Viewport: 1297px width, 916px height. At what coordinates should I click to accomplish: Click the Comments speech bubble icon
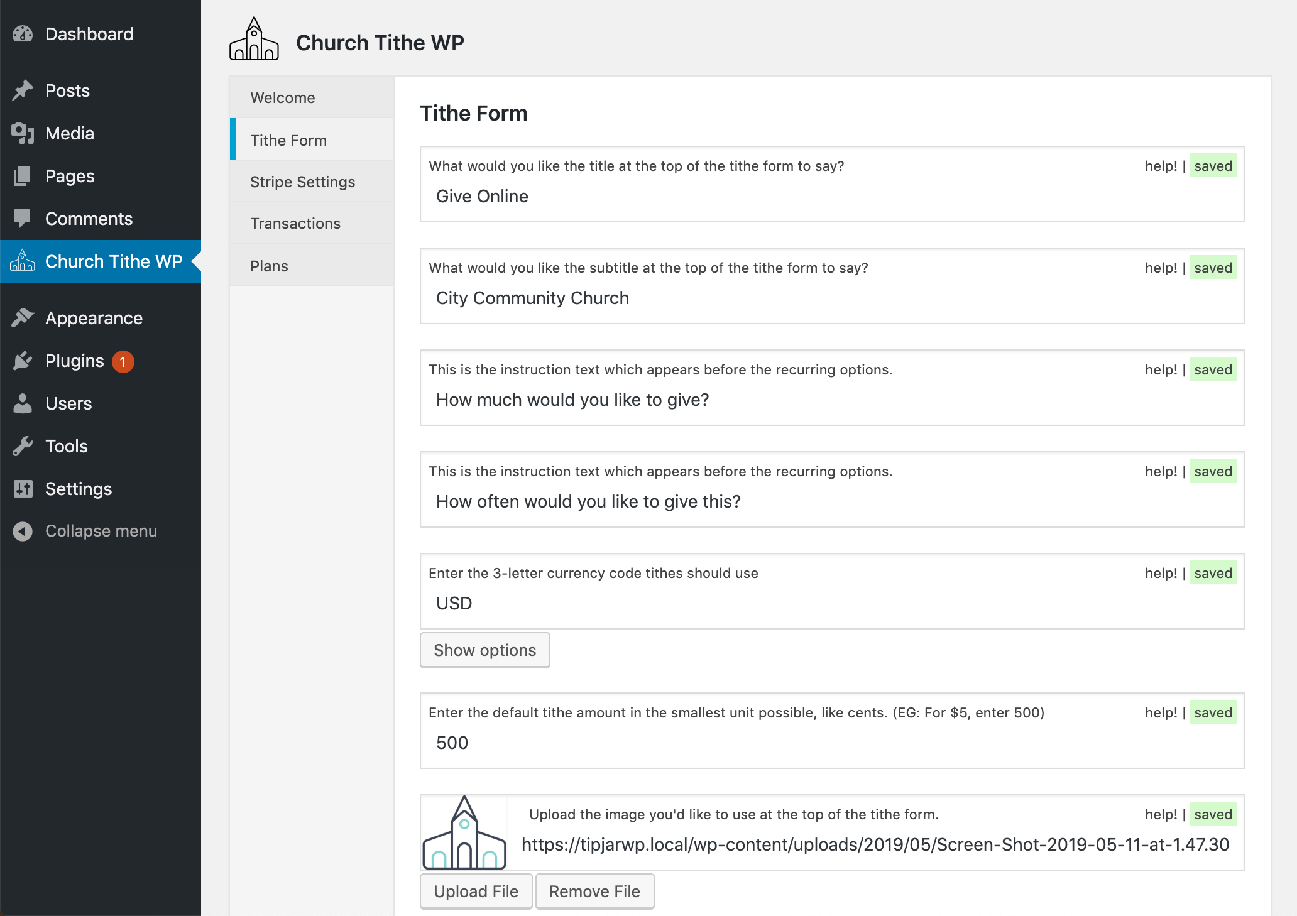click(x=23, y=219)
